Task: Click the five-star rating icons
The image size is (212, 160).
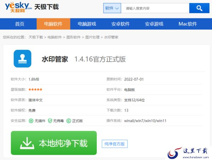Action: point(35,89)
